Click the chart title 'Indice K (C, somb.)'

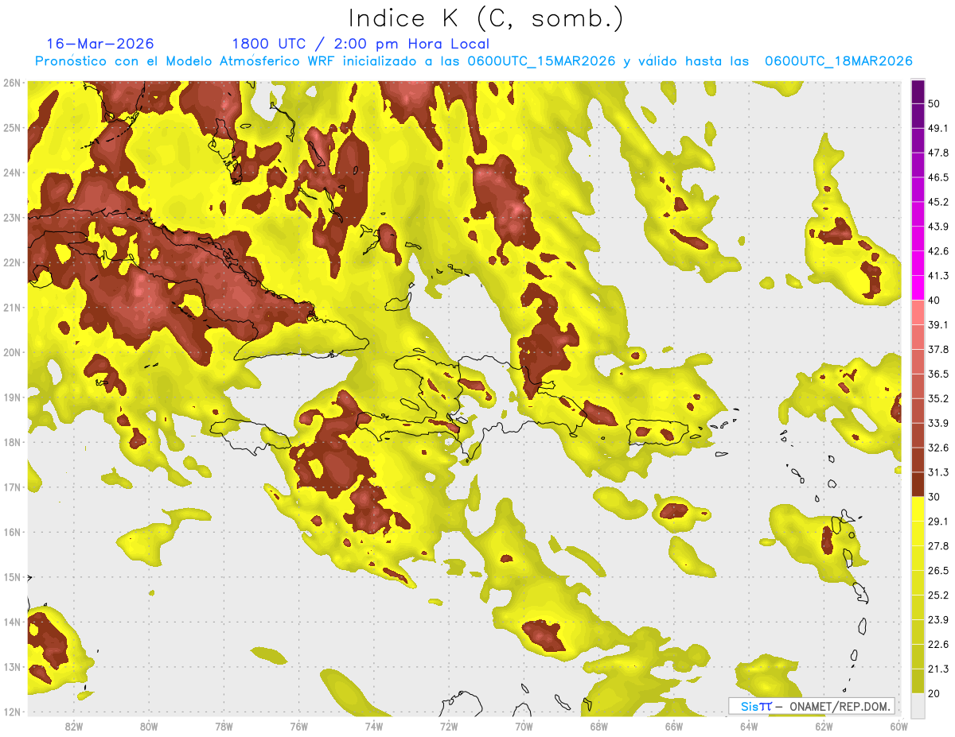486,19
